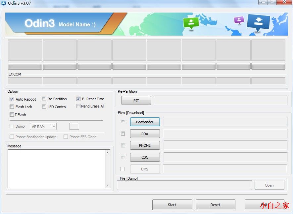The width and height of the screenshot is (293, 214).
Task: Click the Reset button
Action: click(215, 205)
